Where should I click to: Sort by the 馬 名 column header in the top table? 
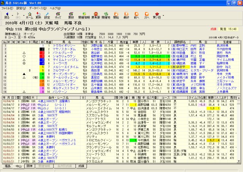(67, 42)
